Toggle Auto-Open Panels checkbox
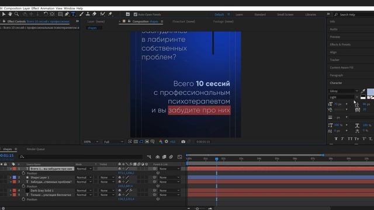The width and height of the screenshot is (374, 210). pyautogui.click(x=136, y=15)
